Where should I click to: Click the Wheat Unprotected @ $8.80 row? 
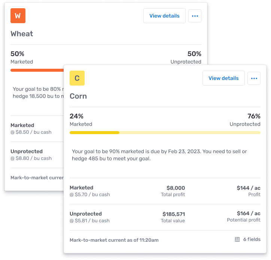click(31, 155)
